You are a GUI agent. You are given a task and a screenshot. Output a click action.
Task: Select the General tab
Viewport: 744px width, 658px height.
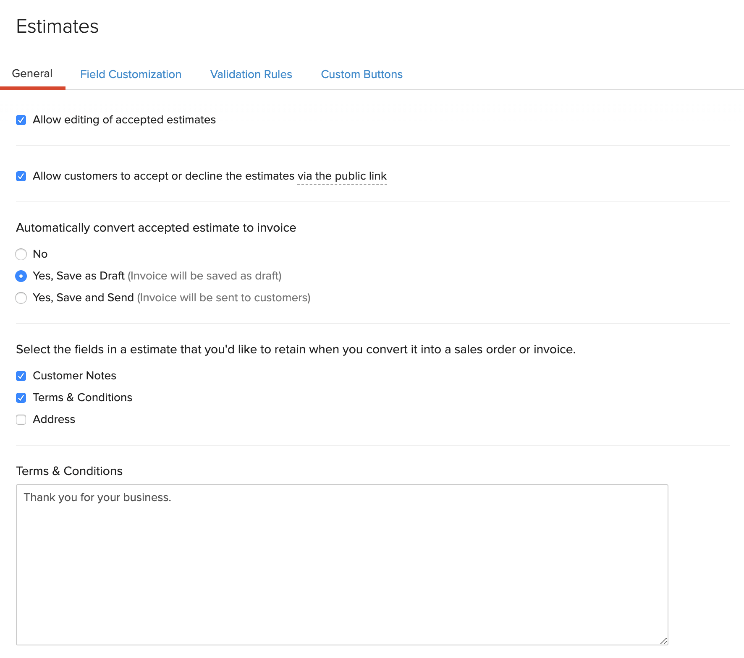pyautogui.click(x=32, y=73)
